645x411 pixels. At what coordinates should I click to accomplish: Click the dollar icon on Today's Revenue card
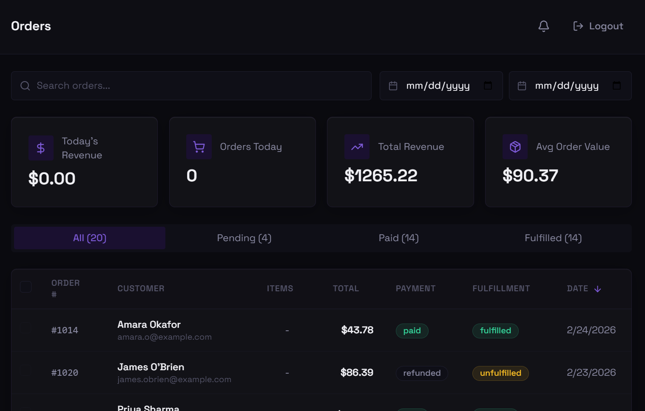coord(41,148)
